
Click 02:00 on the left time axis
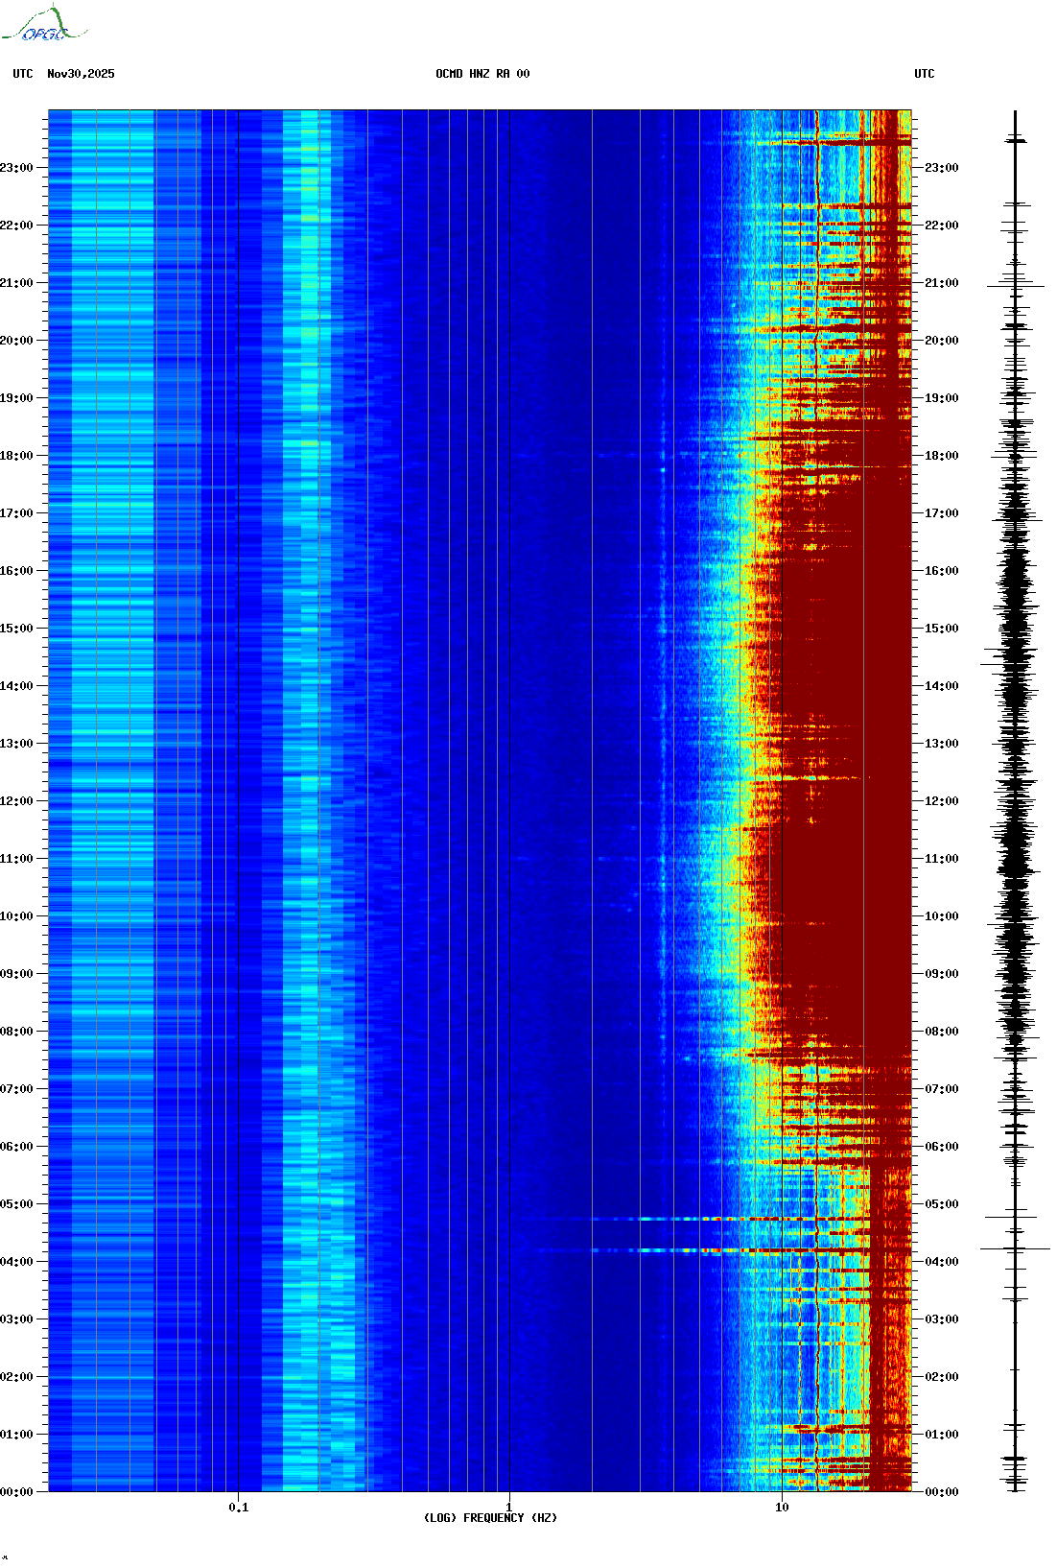pos(16,1377)
